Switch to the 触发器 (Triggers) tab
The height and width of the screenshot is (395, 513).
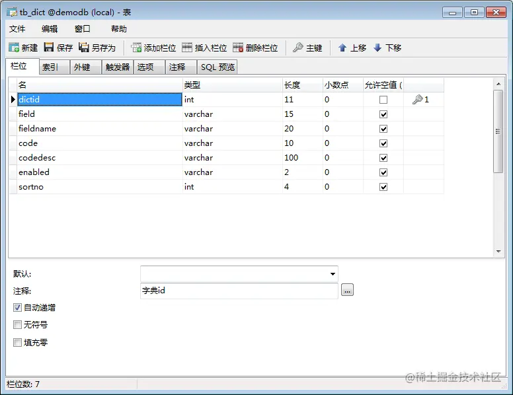[118, 67]
